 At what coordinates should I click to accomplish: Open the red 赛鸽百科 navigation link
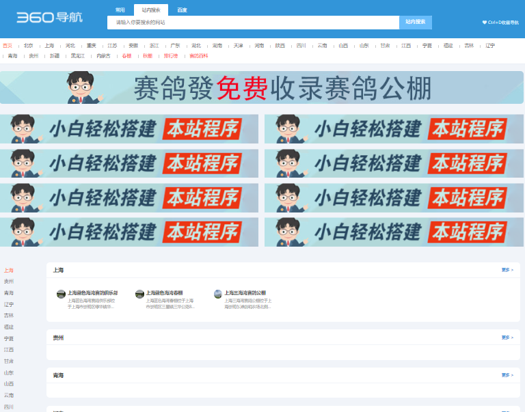pyautogui.click(x=199, y=56)
